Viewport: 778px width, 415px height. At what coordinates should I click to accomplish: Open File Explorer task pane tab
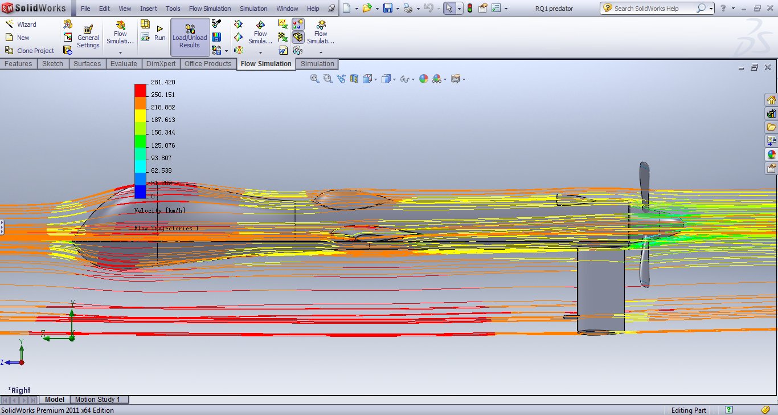(771, 127)
